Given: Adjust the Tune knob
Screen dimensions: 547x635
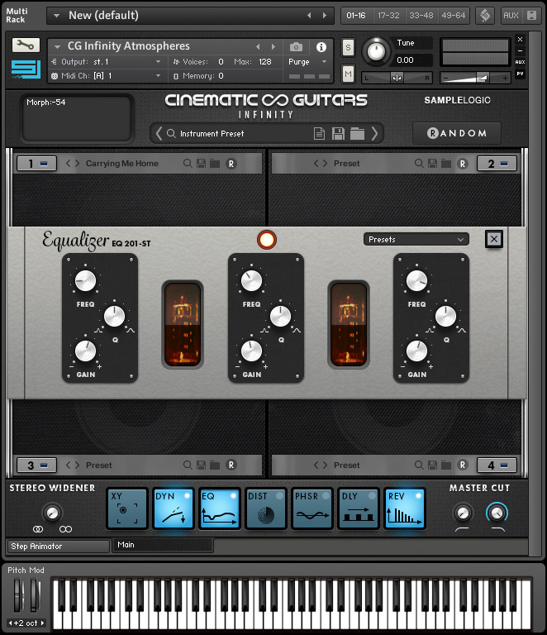Looking at the screenshot, I should pyautogui.click(x=376, y=51).
